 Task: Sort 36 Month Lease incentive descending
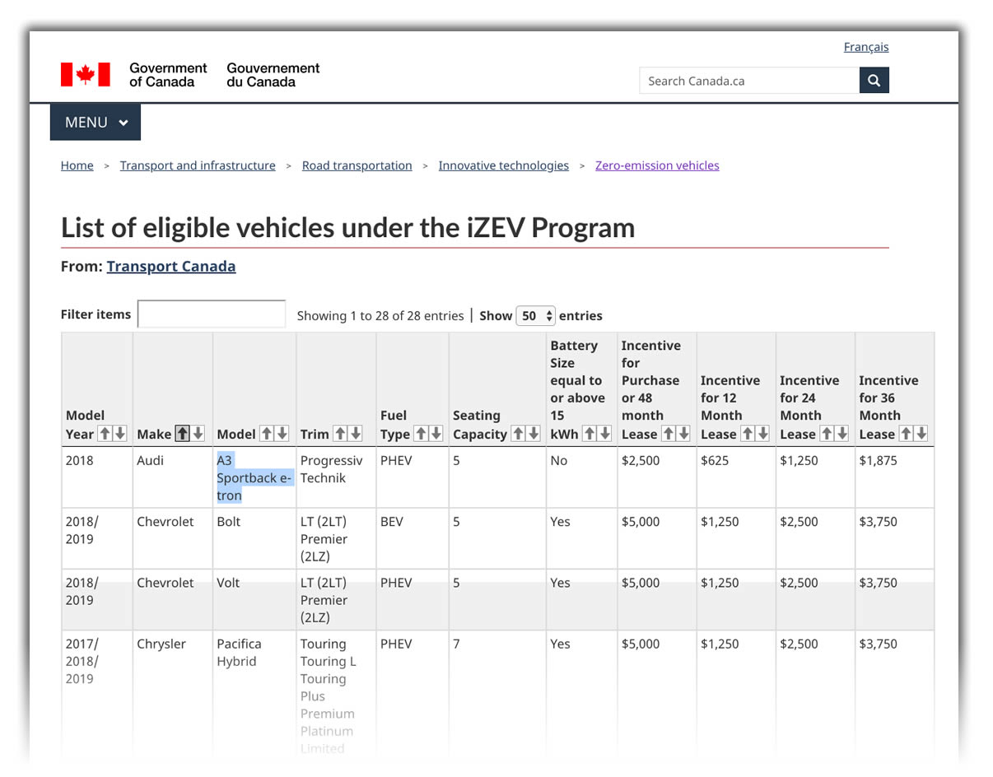pyautogui.click(x=921, y=434)
